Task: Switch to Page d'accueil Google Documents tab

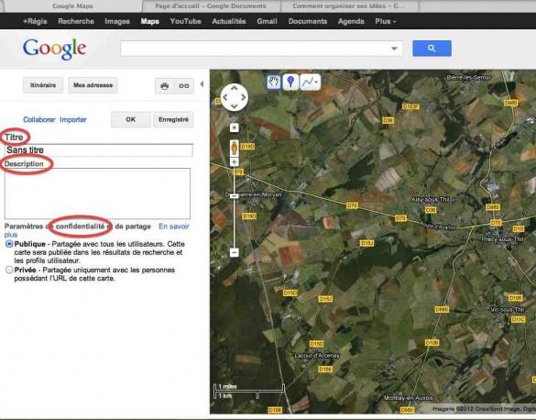Action: [x=211, y=6]
